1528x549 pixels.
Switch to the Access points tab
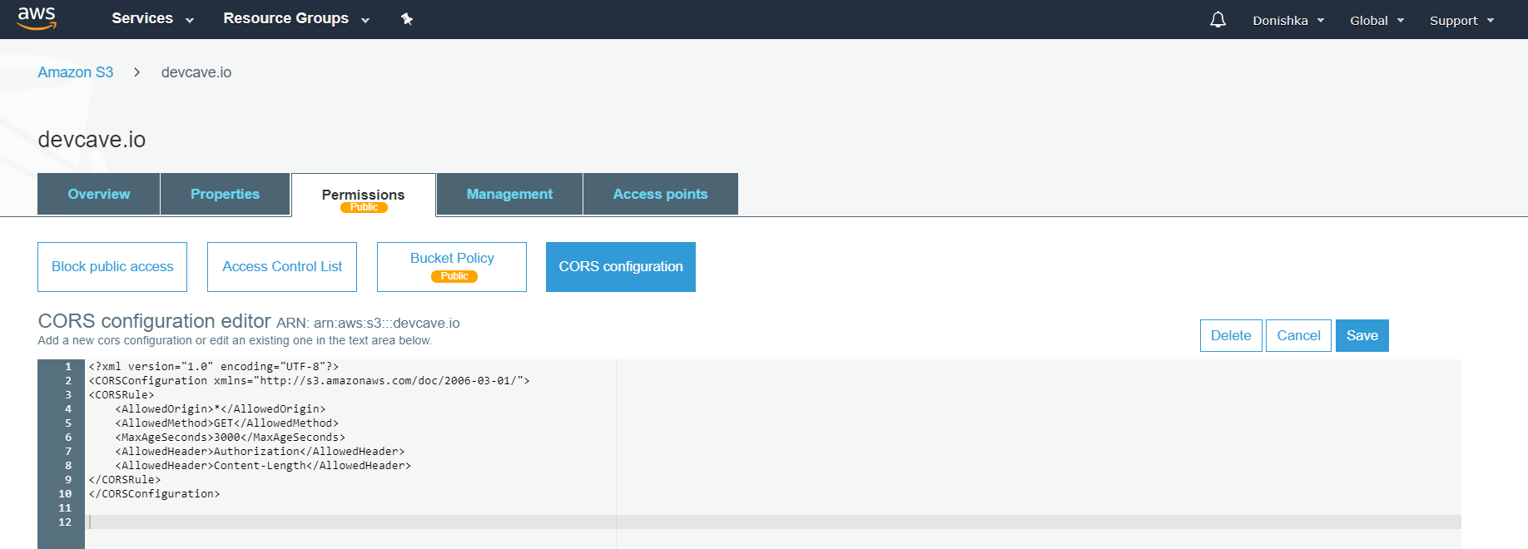[661, 194]
